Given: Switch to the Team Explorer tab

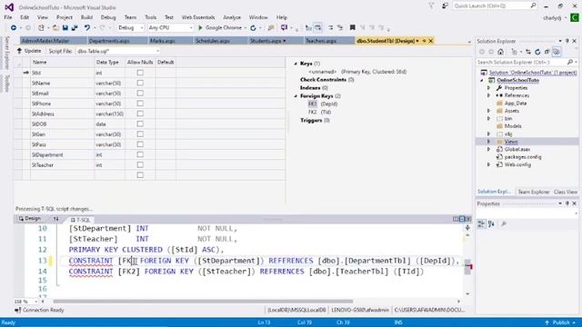Looking at the screenshot, I should [x=533, y=192].
